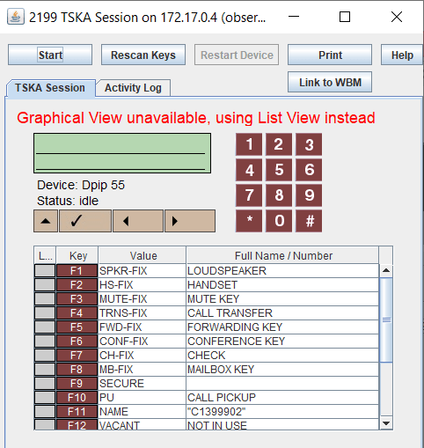The width and height of the screenshot is (424, 448).
Task: Click the L... column header
Action: point(45,255)
